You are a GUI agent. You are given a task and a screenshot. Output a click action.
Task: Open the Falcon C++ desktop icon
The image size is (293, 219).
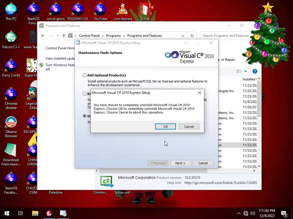[11, 40]
